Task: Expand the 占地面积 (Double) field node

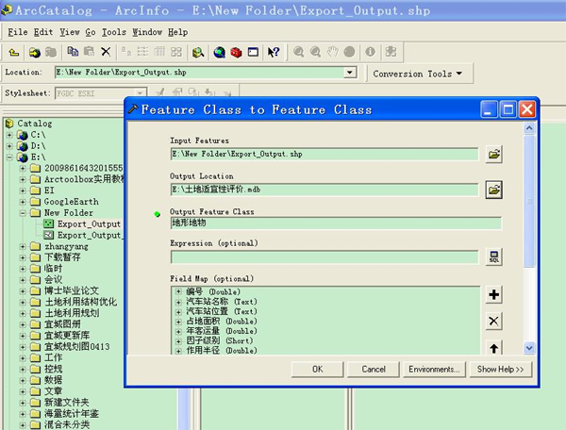Action: (178, 322)
